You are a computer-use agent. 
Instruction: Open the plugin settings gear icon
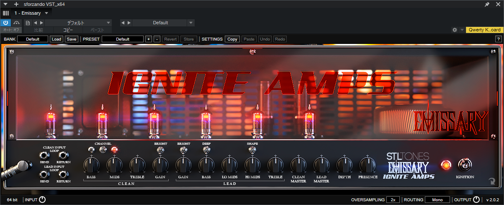point(455,30)
